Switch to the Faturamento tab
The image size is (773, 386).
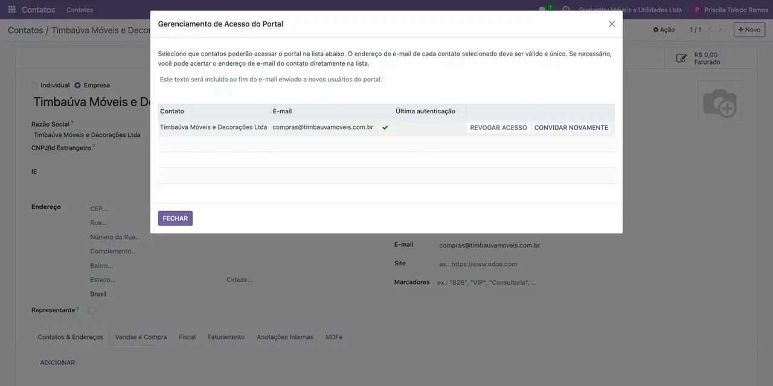[226, 337]
